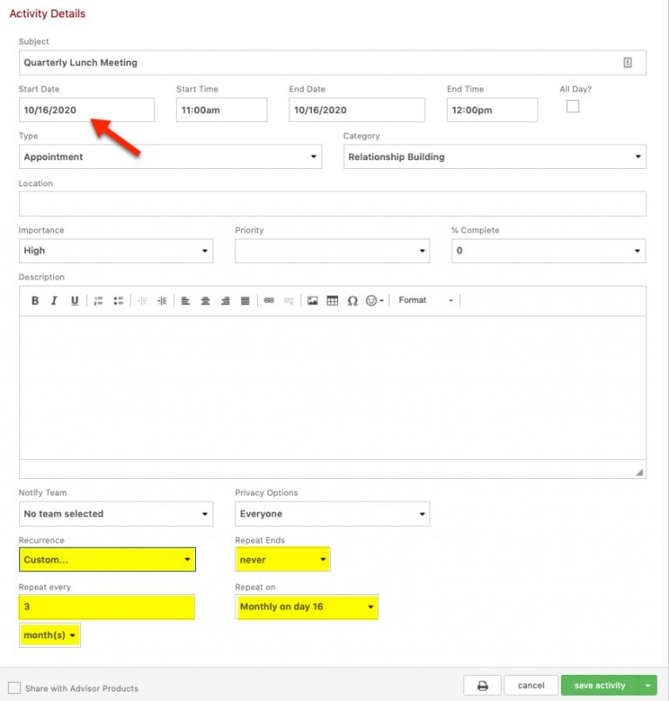
Task: Check Share with Advisor Products
Action: click(x=16, y=687)
